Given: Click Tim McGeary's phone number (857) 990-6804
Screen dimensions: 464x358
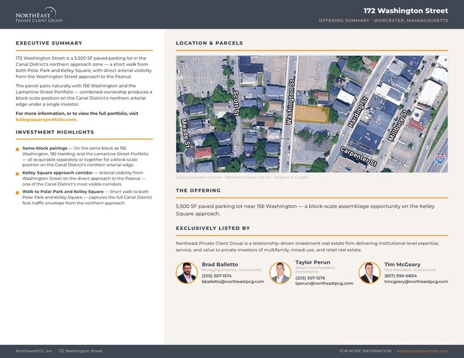Looking at the screenshot, I should (x=401, y=276).
